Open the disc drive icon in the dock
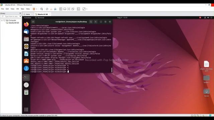This screenshot has width=214, height=120. 26,85
